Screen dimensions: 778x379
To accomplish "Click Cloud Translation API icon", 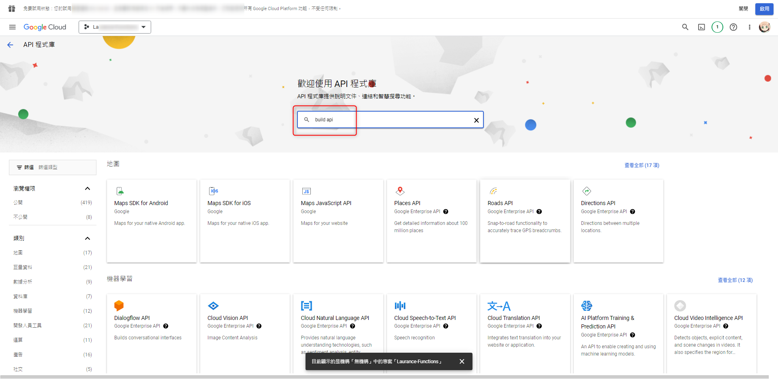I will (x=499, y=306).
